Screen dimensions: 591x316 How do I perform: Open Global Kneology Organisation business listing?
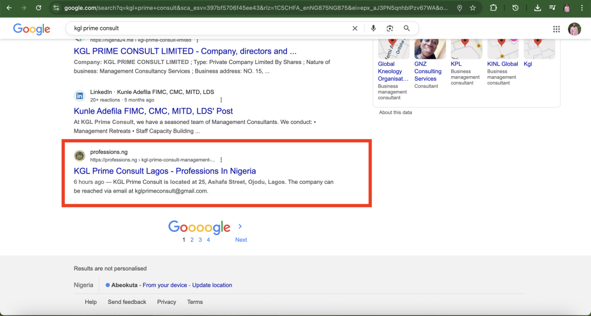[393, 71]
